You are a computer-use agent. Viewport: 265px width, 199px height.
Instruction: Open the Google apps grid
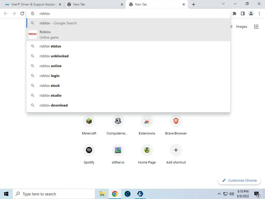click(x=256, y=27)
